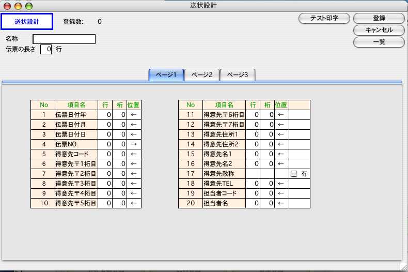Click the 桁 field for 得意先名1
The width and height of the screenshot is (408, 272).
[x=267, y=154]
